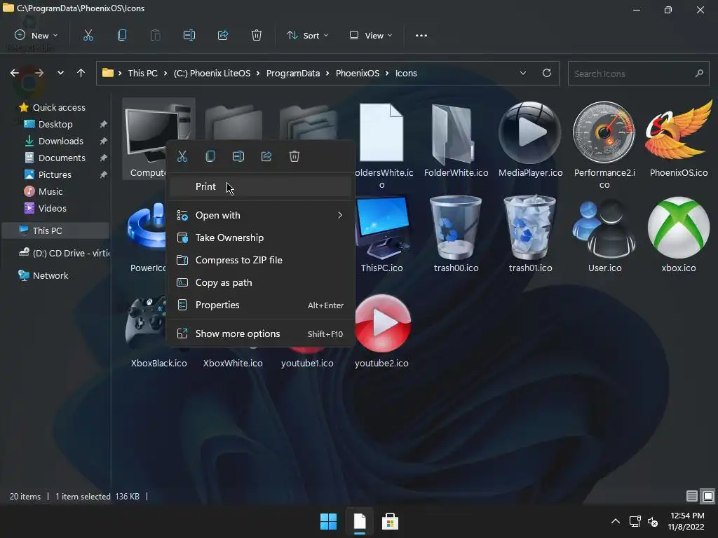Click the Delete trash icon in the toolbar

tap(257, 35)
